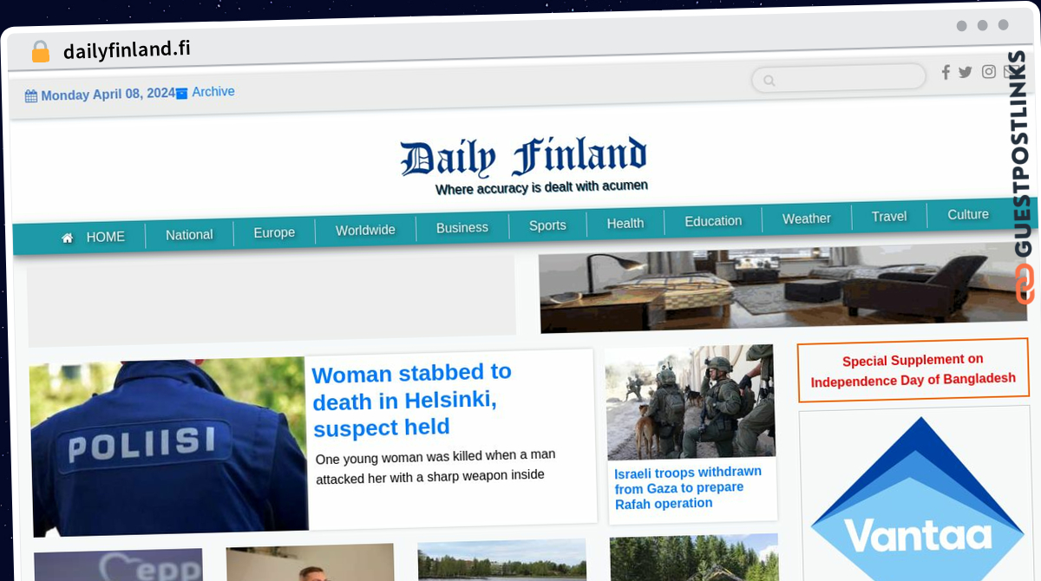Click the home icon in the navigation bar
Viewport: 1041px width, 581px height.
click(x=68, y=238)
